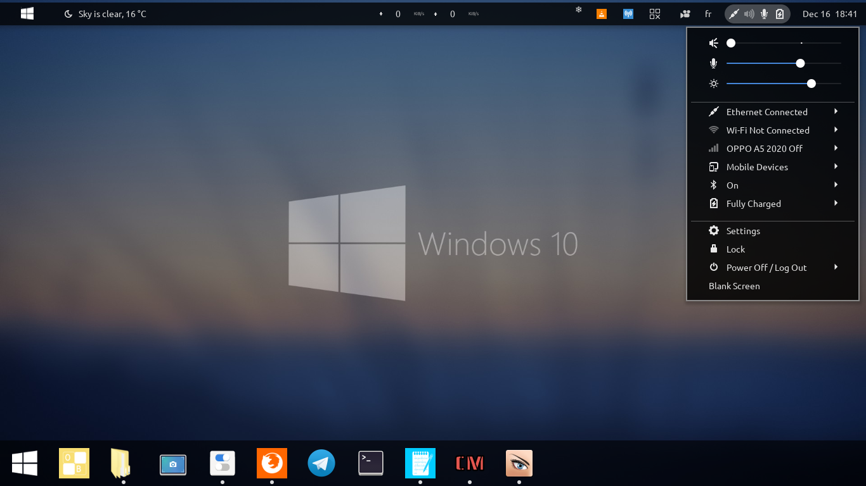Screen dimensions: 866x486
Task: Click the Ethernet Connected arrow chevron
Action: click(x=836, y=111)
